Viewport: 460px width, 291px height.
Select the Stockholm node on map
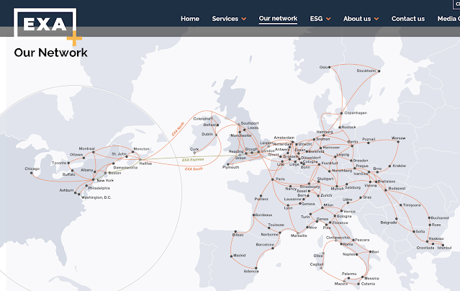(x=379, y=71)
